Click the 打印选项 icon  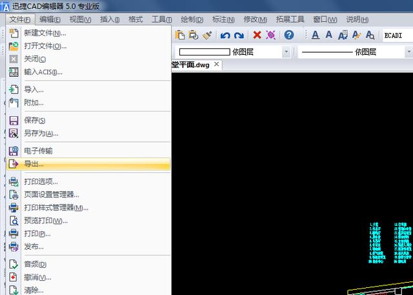click(x=14, y=181)
